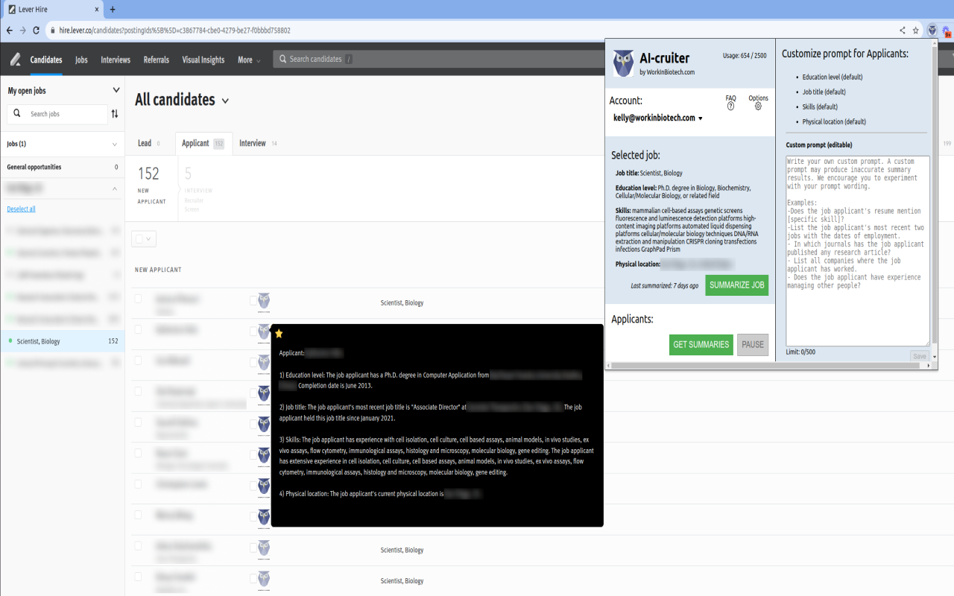Viewport: 954px width, 596px height.
Task: Open the Candidates nav tab
Action: click(x=46, y=60)
